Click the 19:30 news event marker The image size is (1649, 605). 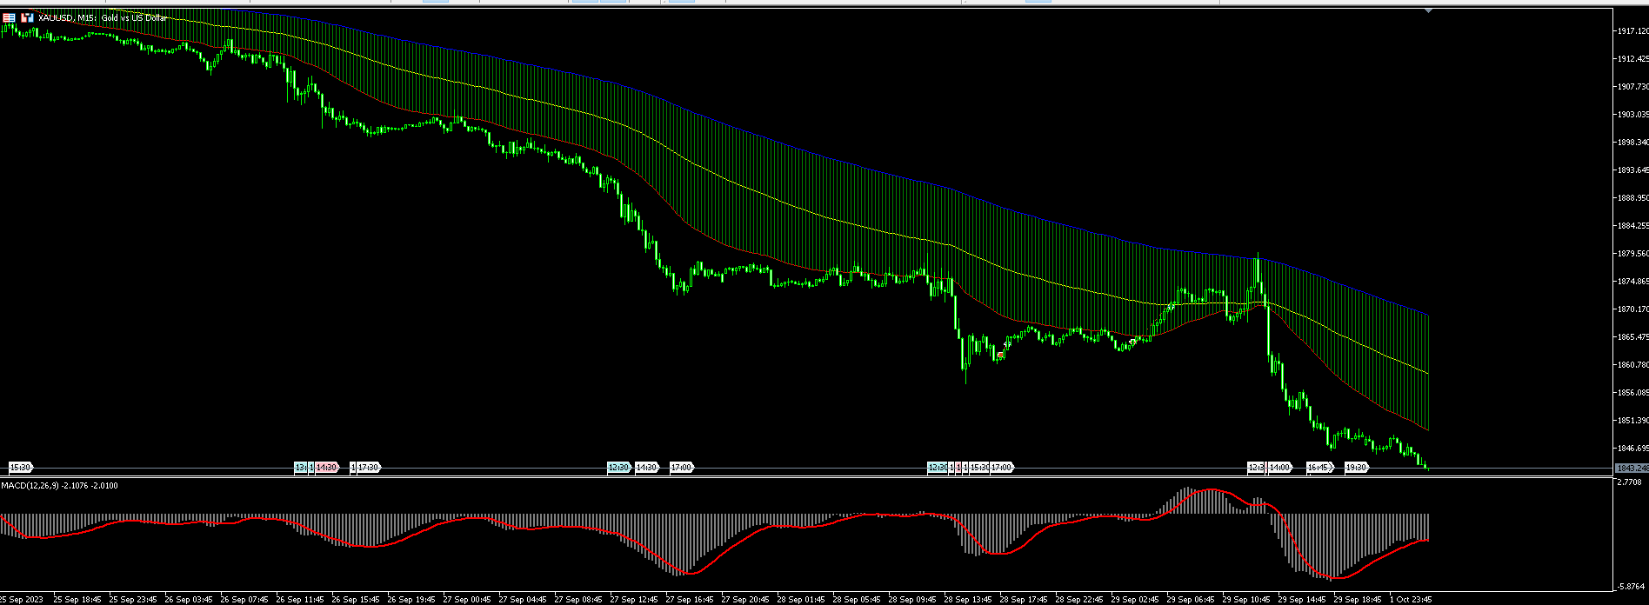tap(1356, 468)
